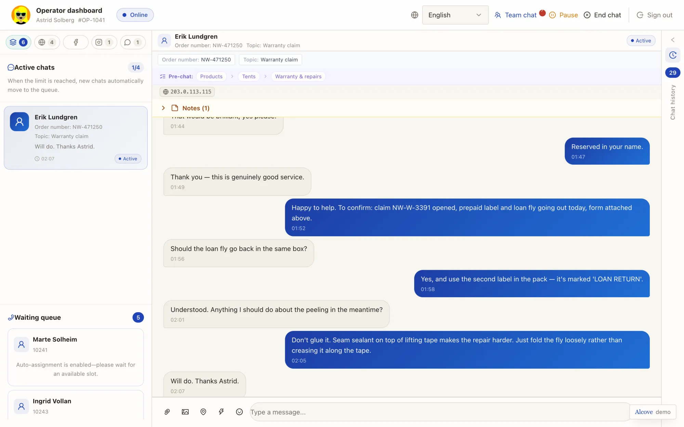Collapse the right side panel arrow

673,40
